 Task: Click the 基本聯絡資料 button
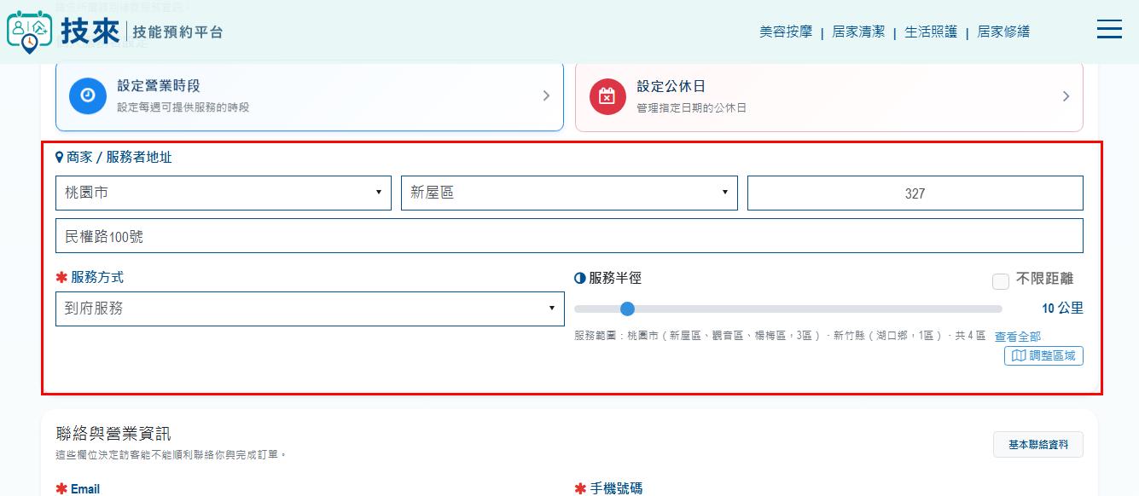1038,445
